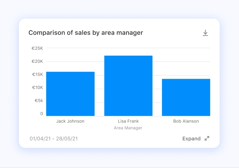Select the Bob Alanson sales bar
The width and height of the screenshot is (239, 168).
(x=186, y=97)
